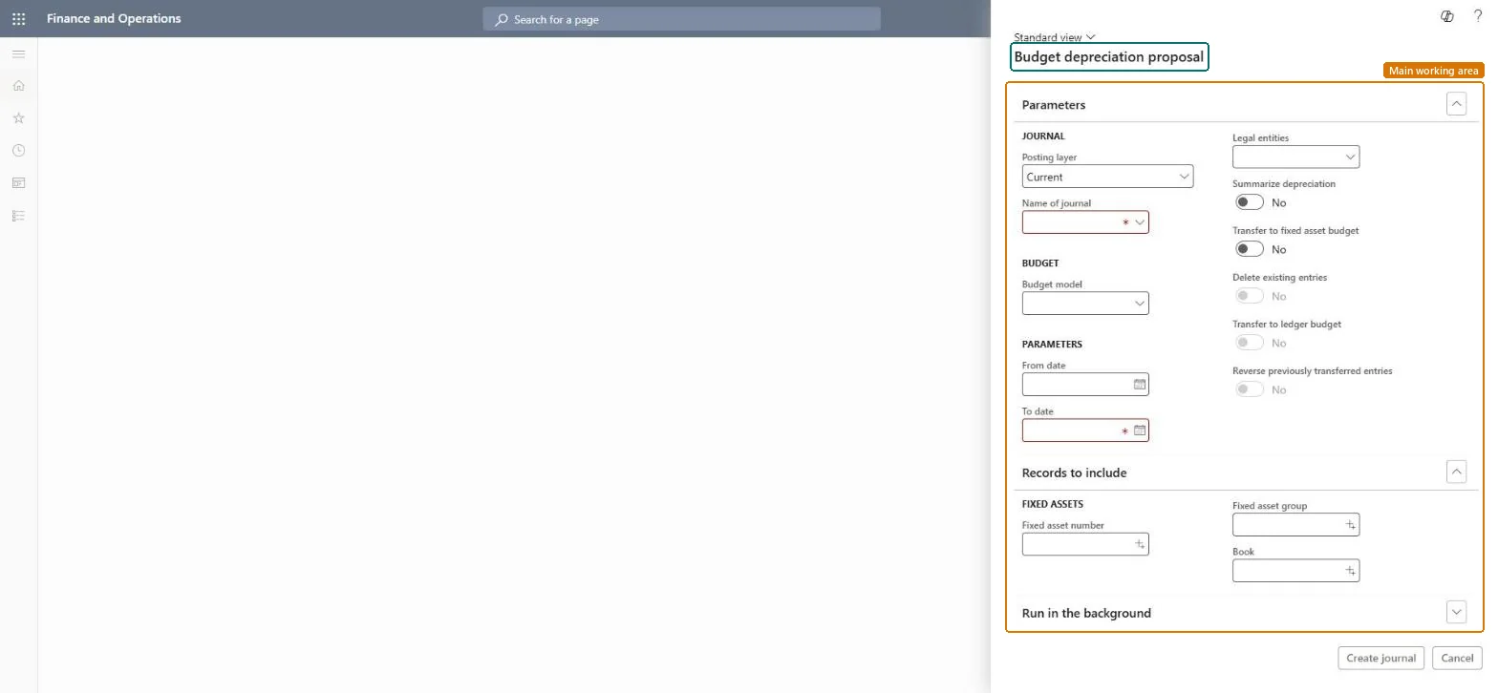Toggle Transfer to ledger budget switch

(1250, 343)
